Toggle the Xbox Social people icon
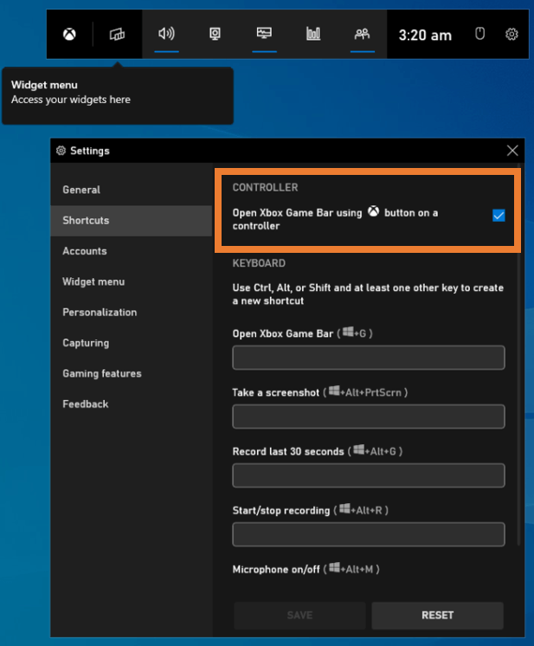534x646 pixels. [x=362, y=34]
